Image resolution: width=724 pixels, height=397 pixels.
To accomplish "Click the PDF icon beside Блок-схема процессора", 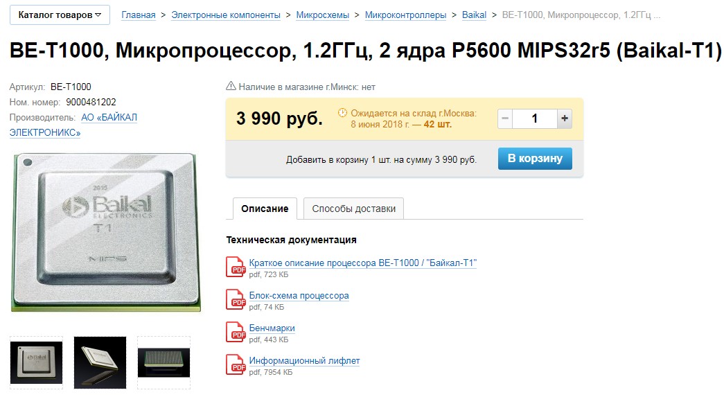I will (x=236, y=299).
